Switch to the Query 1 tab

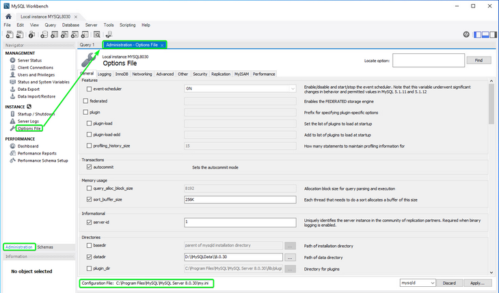(87, 45)
